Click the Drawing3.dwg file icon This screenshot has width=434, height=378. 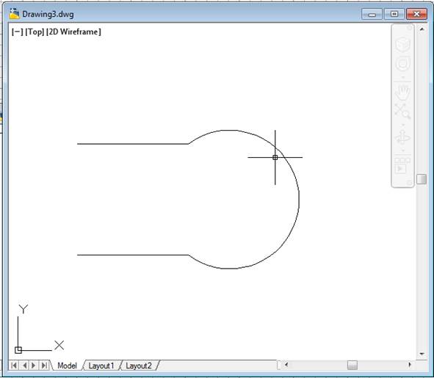[x=14, y=13]
